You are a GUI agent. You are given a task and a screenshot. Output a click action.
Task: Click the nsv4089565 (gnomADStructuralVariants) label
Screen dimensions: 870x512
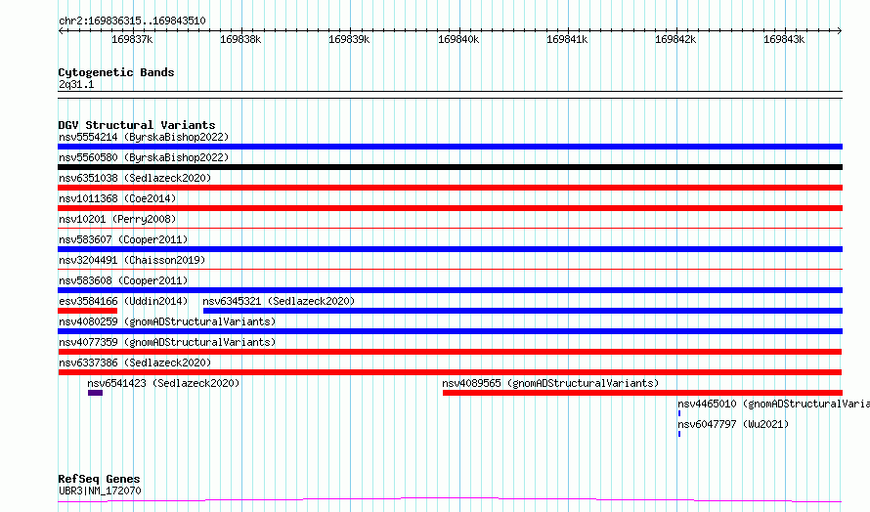click(x=550, y=383)
